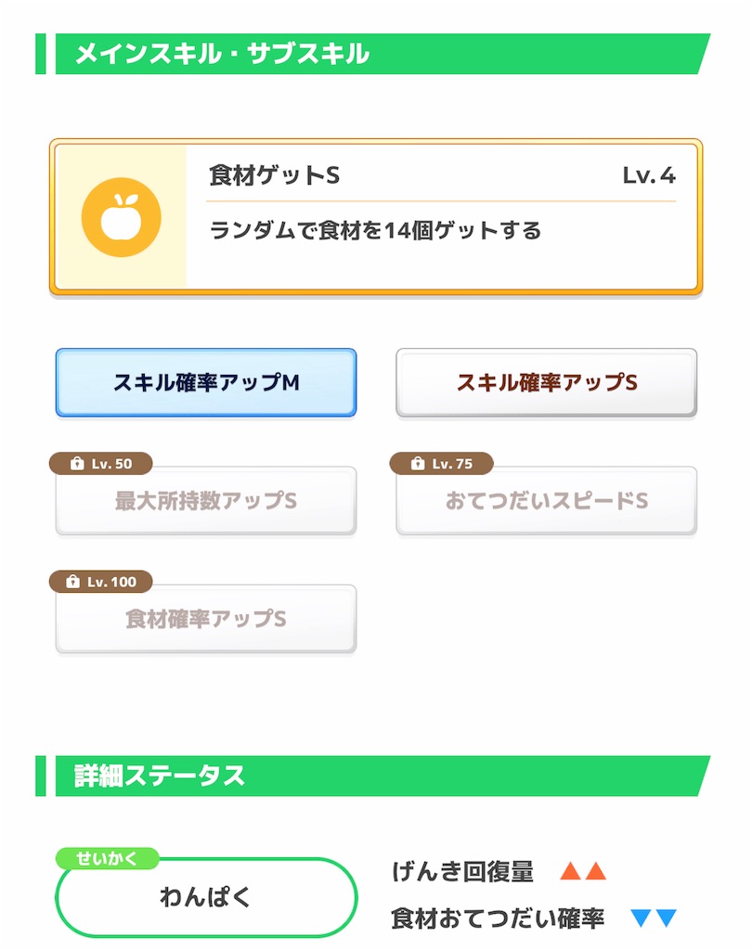Select the スキル確率アップS subskill
The height and width of the screenshot is (950, 752).
(x=546, y=381)
